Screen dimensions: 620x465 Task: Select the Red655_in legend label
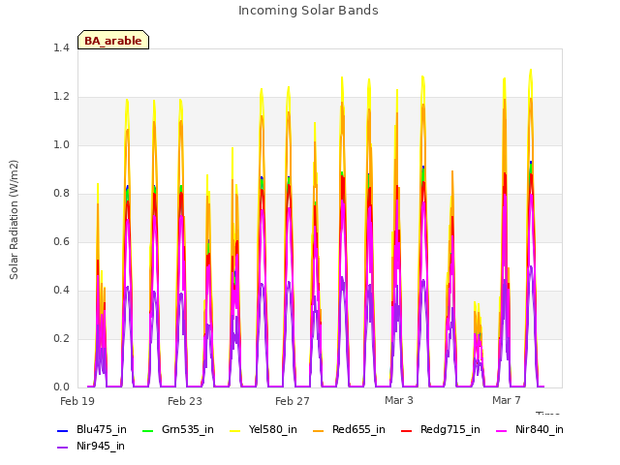coord(358,429)
